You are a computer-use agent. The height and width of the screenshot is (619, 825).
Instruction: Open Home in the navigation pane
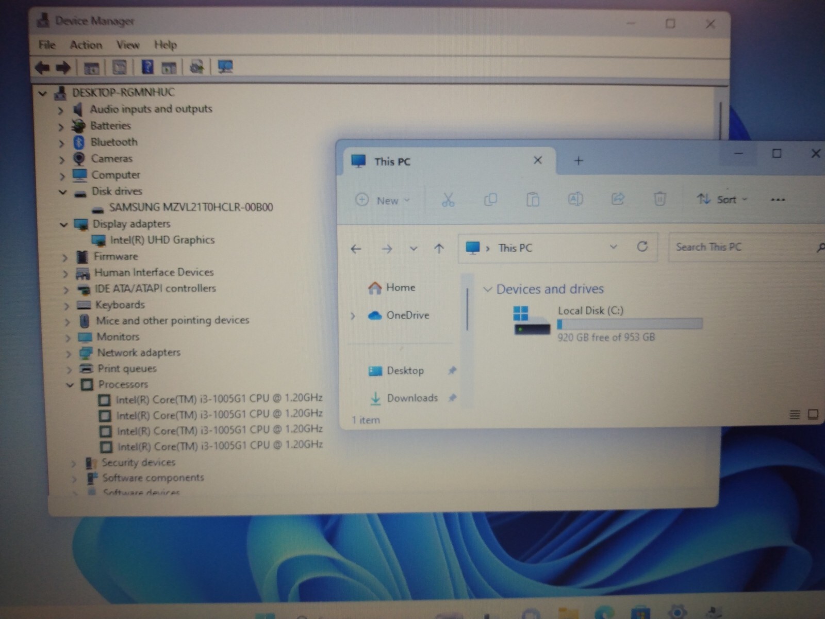[x=392, y=288]
